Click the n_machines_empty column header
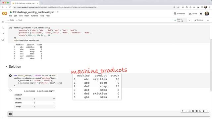 (46, 91)
